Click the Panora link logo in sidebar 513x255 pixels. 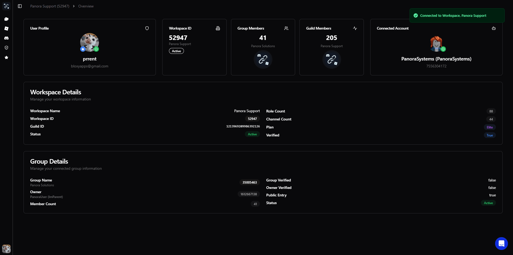pos(6,6)
